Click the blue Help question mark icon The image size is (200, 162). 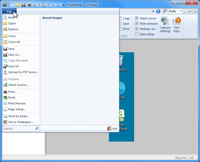point(158,11)
